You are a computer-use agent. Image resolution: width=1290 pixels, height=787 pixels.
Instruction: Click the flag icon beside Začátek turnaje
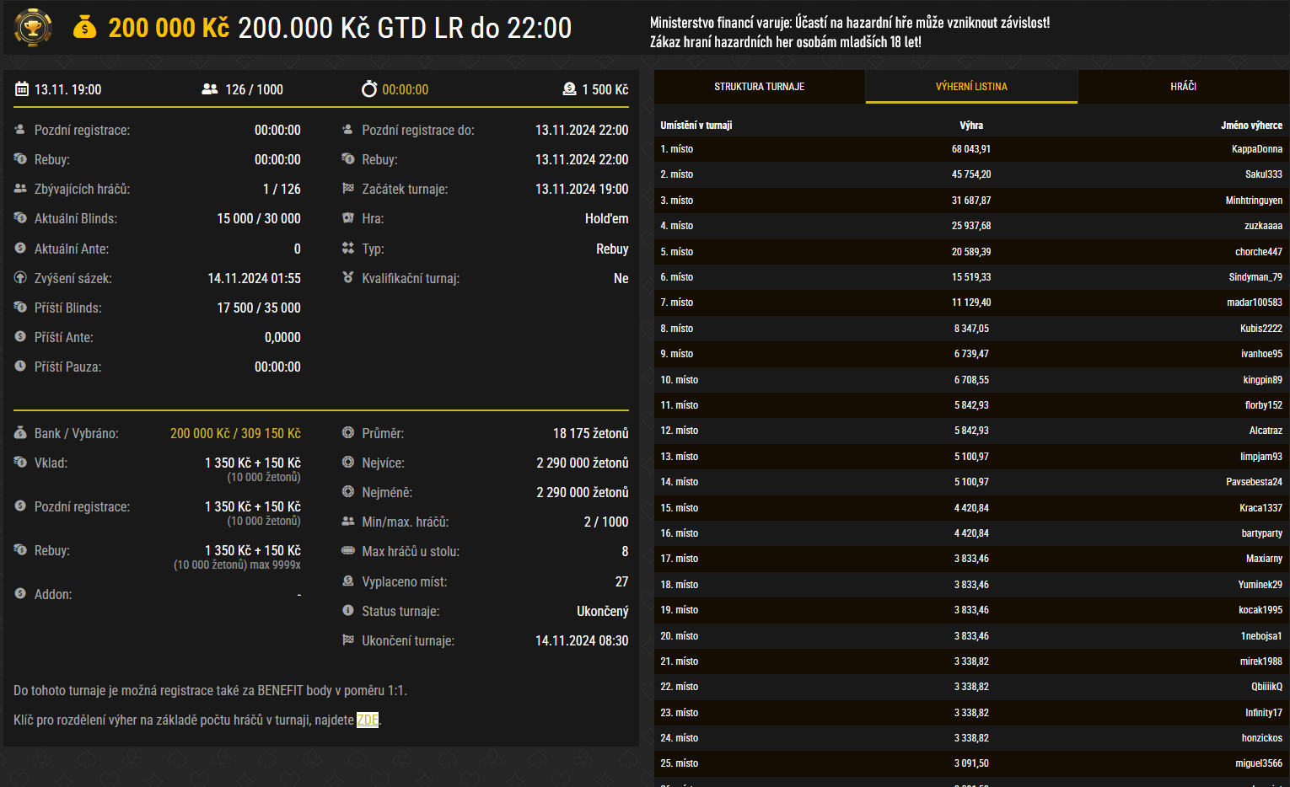tap(346, 189)
